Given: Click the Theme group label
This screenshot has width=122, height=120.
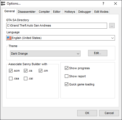Looking at the screenshot, I should tap(13, 46).
